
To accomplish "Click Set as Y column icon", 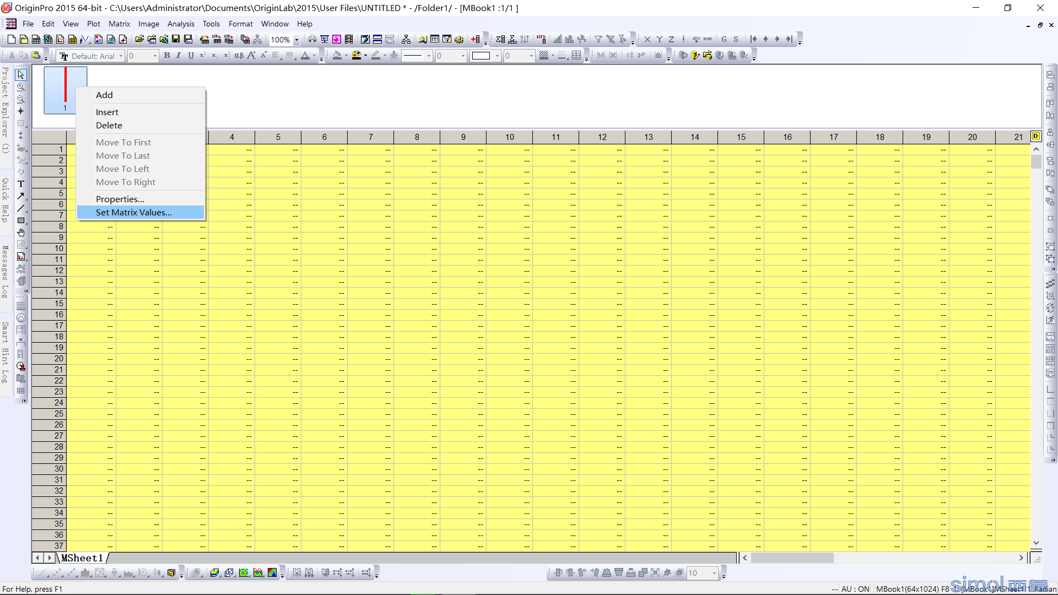I will 660,39.
